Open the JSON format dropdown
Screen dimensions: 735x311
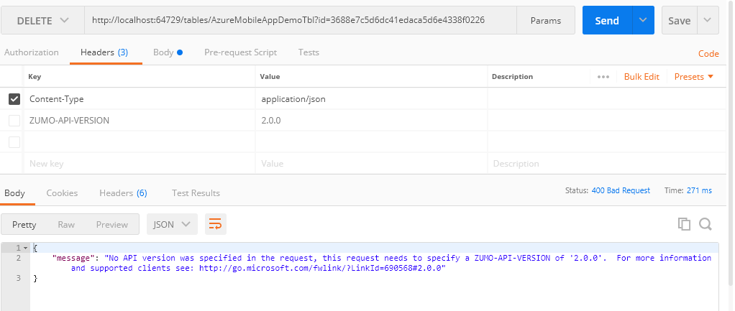click(x=172, y=225)
